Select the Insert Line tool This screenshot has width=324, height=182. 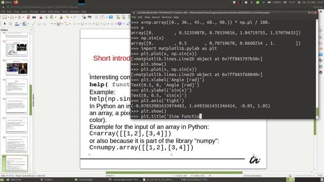(x=34, y=24)
